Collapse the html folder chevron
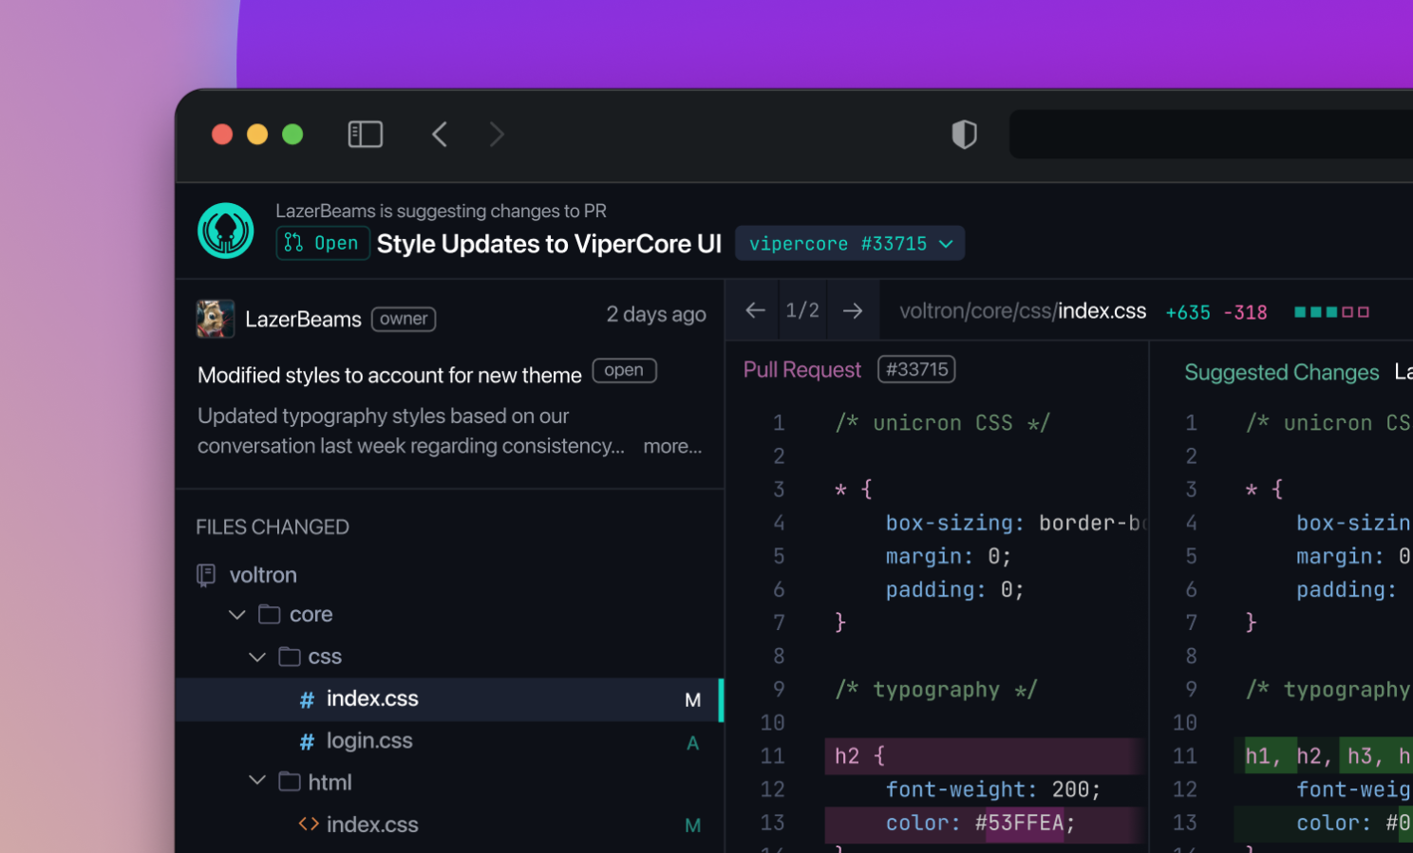 (256, 780)
